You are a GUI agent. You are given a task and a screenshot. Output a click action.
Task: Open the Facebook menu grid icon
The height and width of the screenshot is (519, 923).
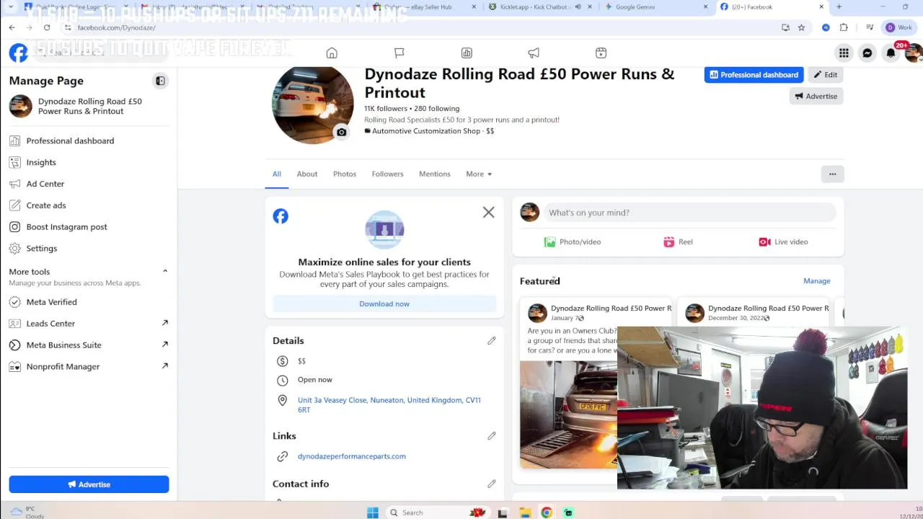pos(844,53)
